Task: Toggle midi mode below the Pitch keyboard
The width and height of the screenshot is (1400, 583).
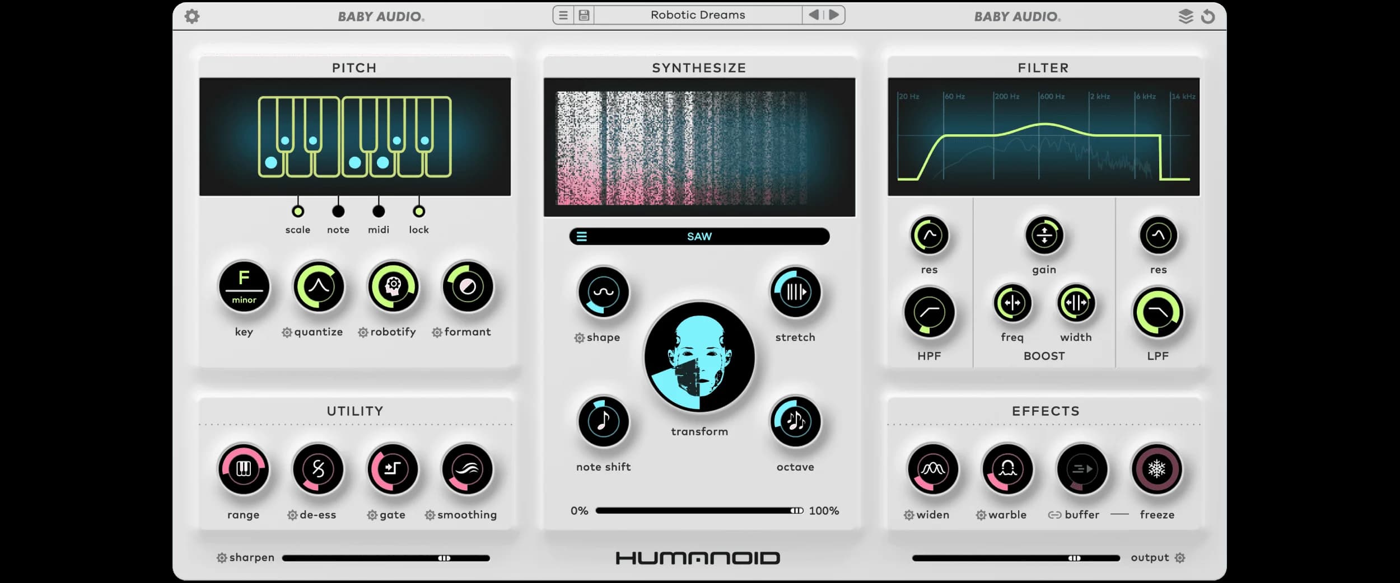Action: [x=378, y=211]
